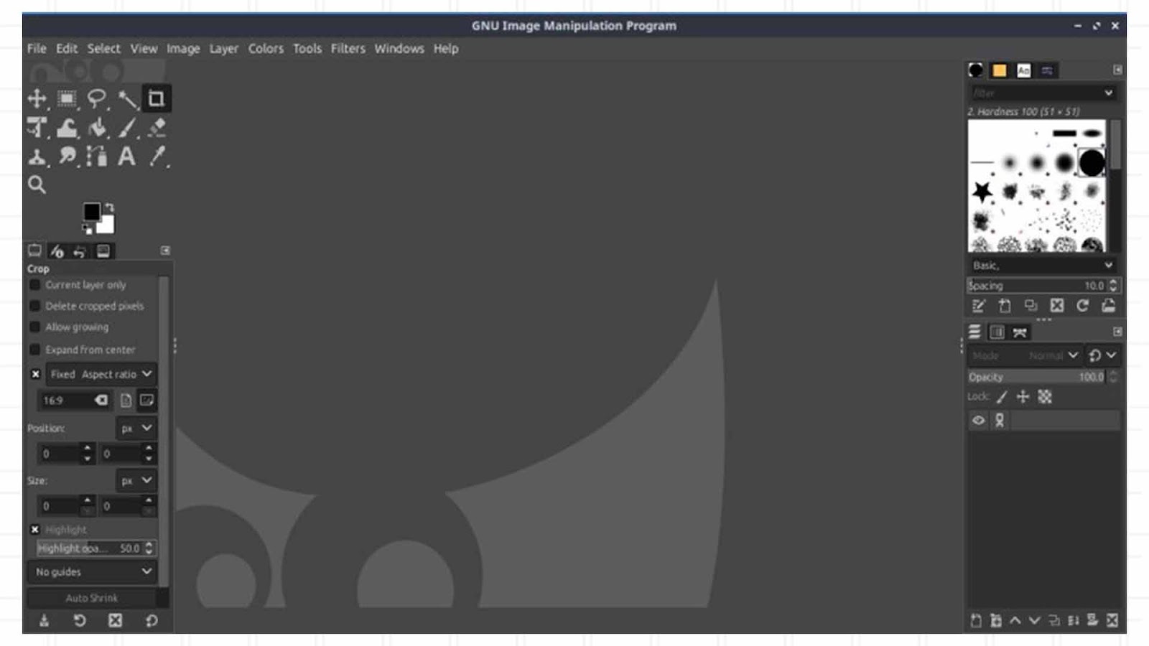Image resolution: width=1149 pixels, height=646 pixels.
Task: Reset colors to default black and white
Action: [x=87, y=229]
